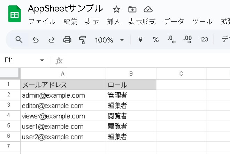Open the ファイル menu
230x154 pixels.
[x=42, y=22]
